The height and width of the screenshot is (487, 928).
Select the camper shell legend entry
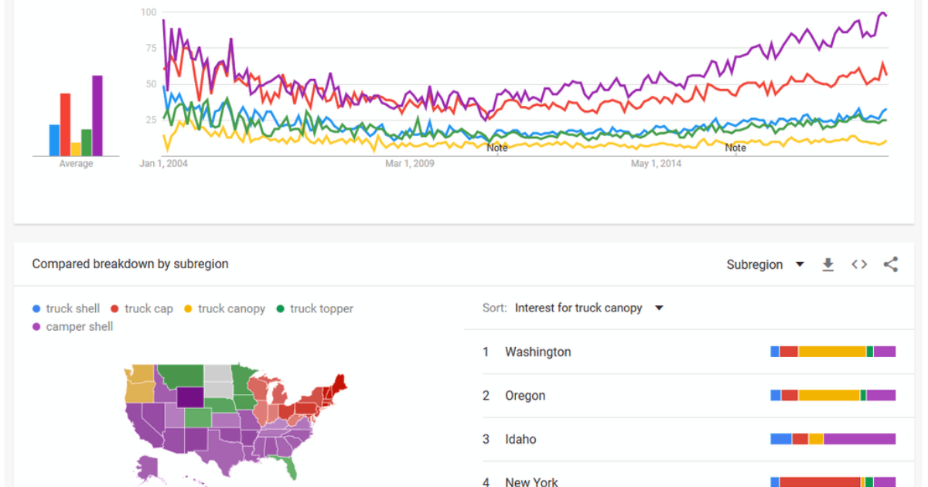(79, 326)
